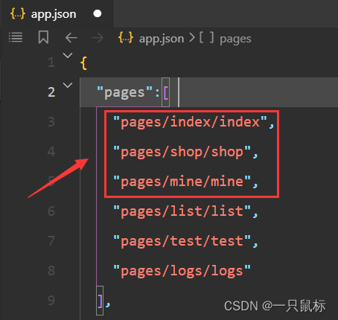Image resolution: width=338 pixels, height=320 pixels.
Task: Click line number 7 in the gutter
Action: [x=51, y=241]
